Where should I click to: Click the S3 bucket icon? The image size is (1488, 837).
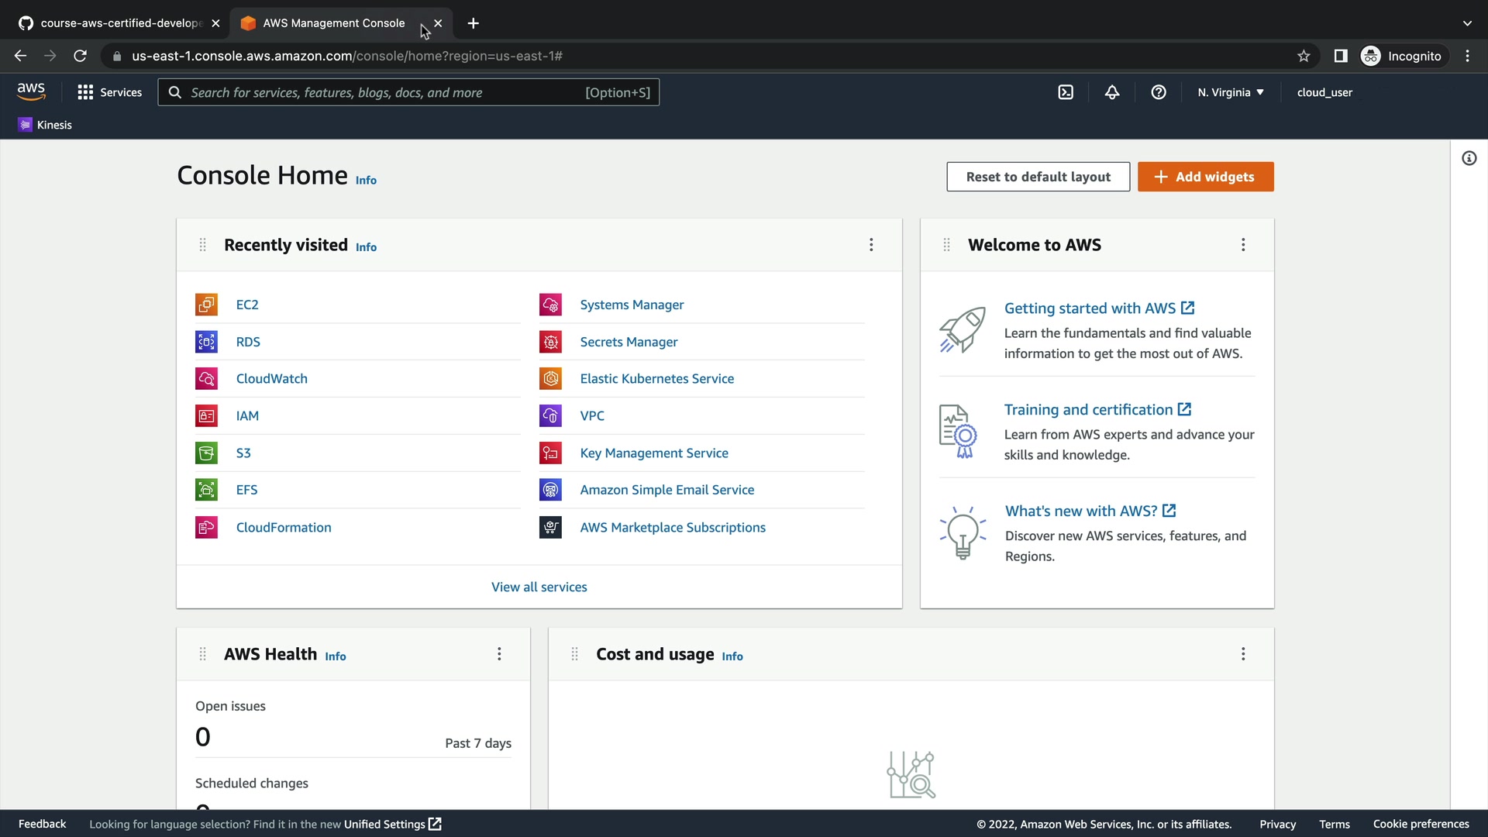(x=206, y=453)
